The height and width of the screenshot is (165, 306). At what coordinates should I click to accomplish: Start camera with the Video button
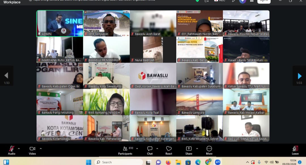(x=32, y=150)
